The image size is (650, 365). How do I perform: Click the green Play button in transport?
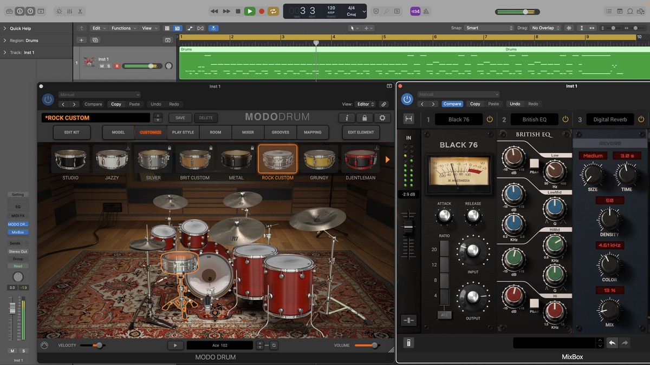tap(250, 11)
